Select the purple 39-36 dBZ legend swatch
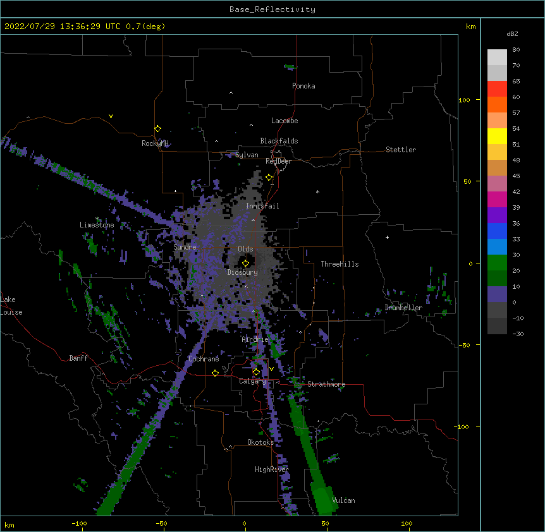Image resolution: width=545 pixels, height=532 pixels. [497, 215]
